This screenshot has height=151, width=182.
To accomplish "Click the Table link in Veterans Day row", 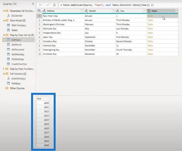I will click(x=150, y=46).
